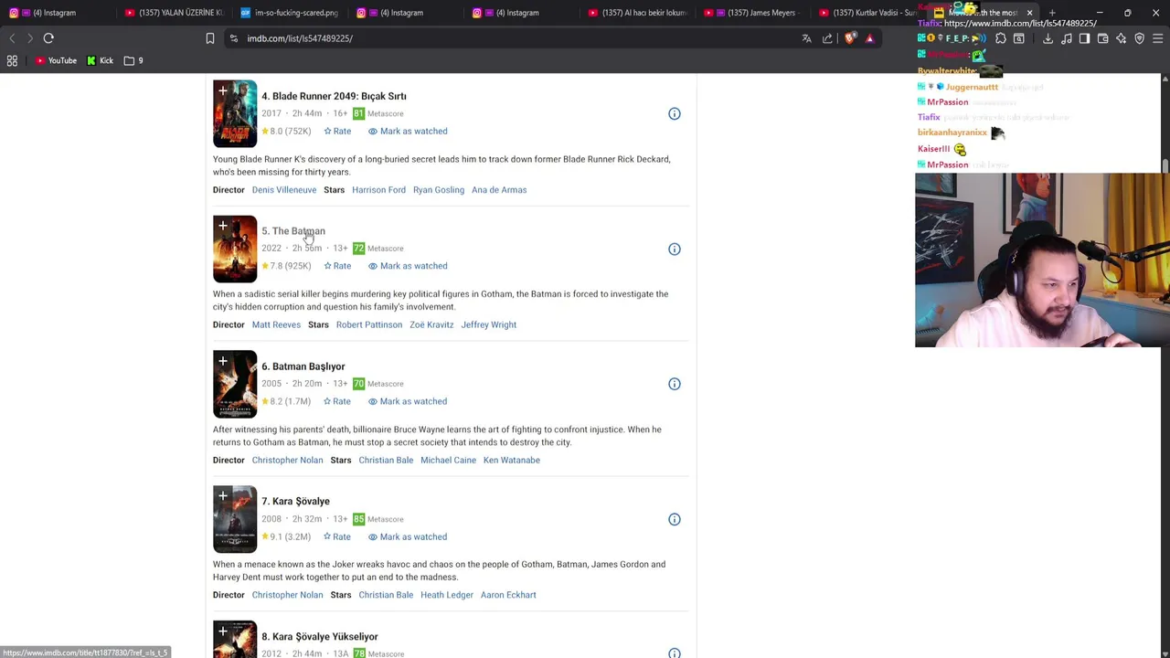Open the Brave Wallet icon
1170x658 pixels.
point(1102,38)
